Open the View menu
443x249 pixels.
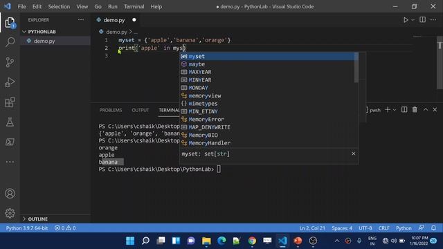tap(82, 6)
